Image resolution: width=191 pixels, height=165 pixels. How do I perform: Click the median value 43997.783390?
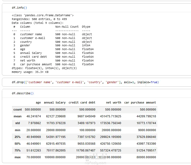146,144
